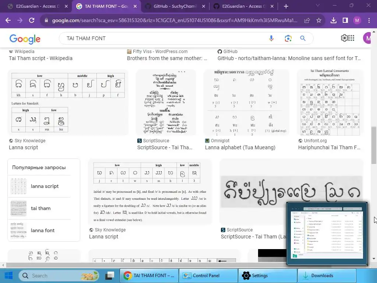Image resolution: width=377 pixels, height=283 pixels.
Task: Open Chrome downloads icon in toolbar
Action: tap(334, 21)
